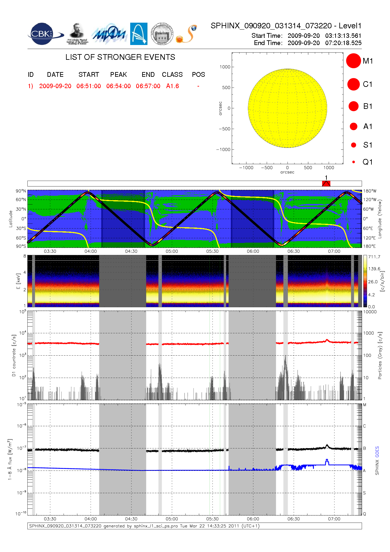The height and width of the screenshot is (552, 390).
Task: Click the C1 red legend circle
Action: [x=353, y=84]
